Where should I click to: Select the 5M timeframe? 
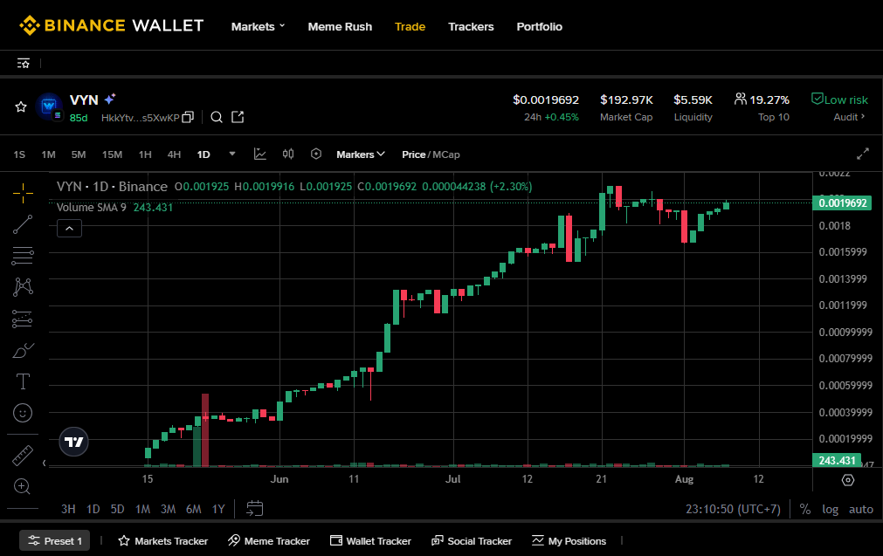tap(79, 154)
